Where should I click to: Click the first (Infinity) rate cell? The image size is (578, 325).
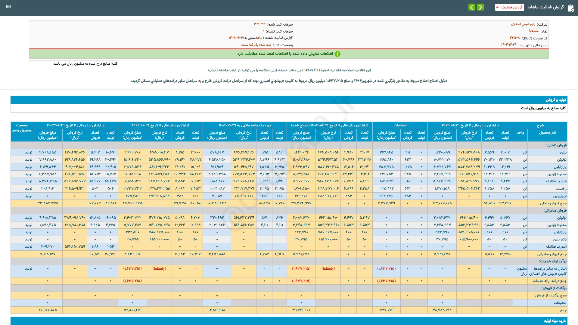tap(328, 268)
